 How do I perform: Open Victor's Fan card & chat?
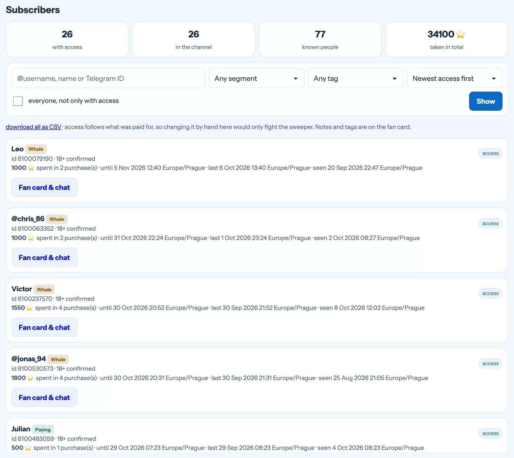44,327
